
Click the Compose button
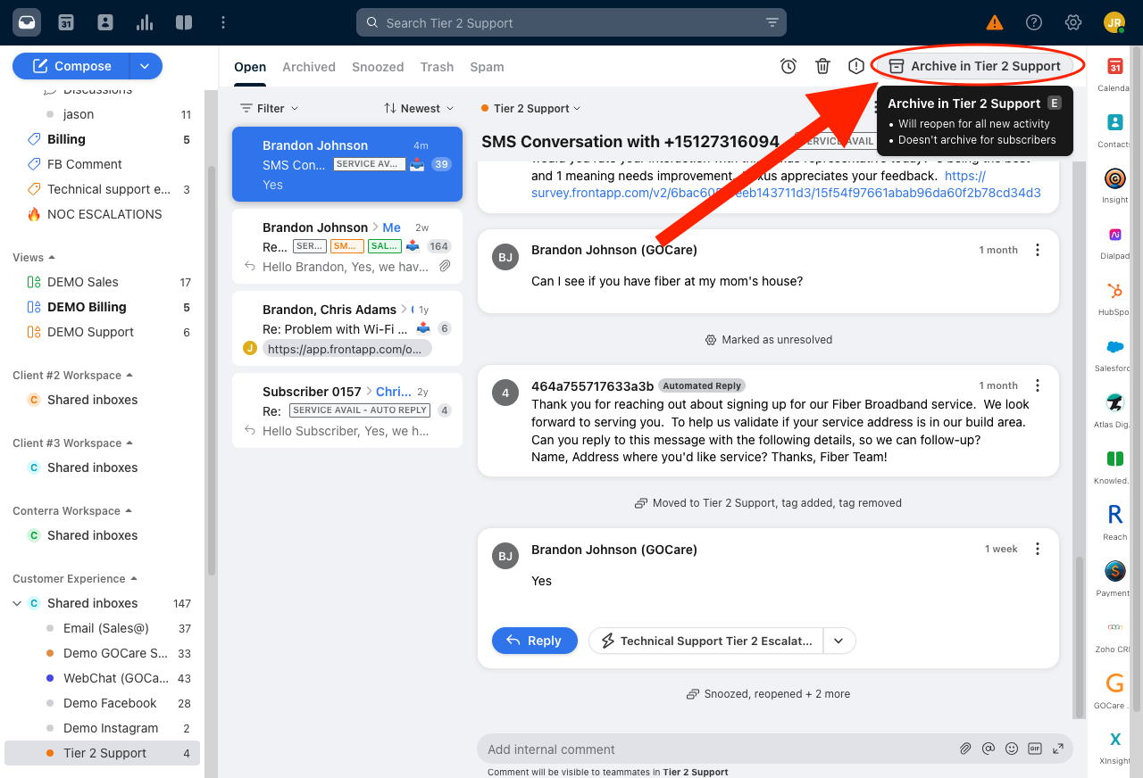(71, 66)
